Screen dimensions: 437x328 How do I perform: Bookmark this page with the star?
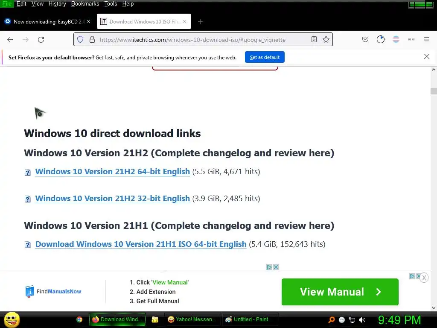coord(326,40)
